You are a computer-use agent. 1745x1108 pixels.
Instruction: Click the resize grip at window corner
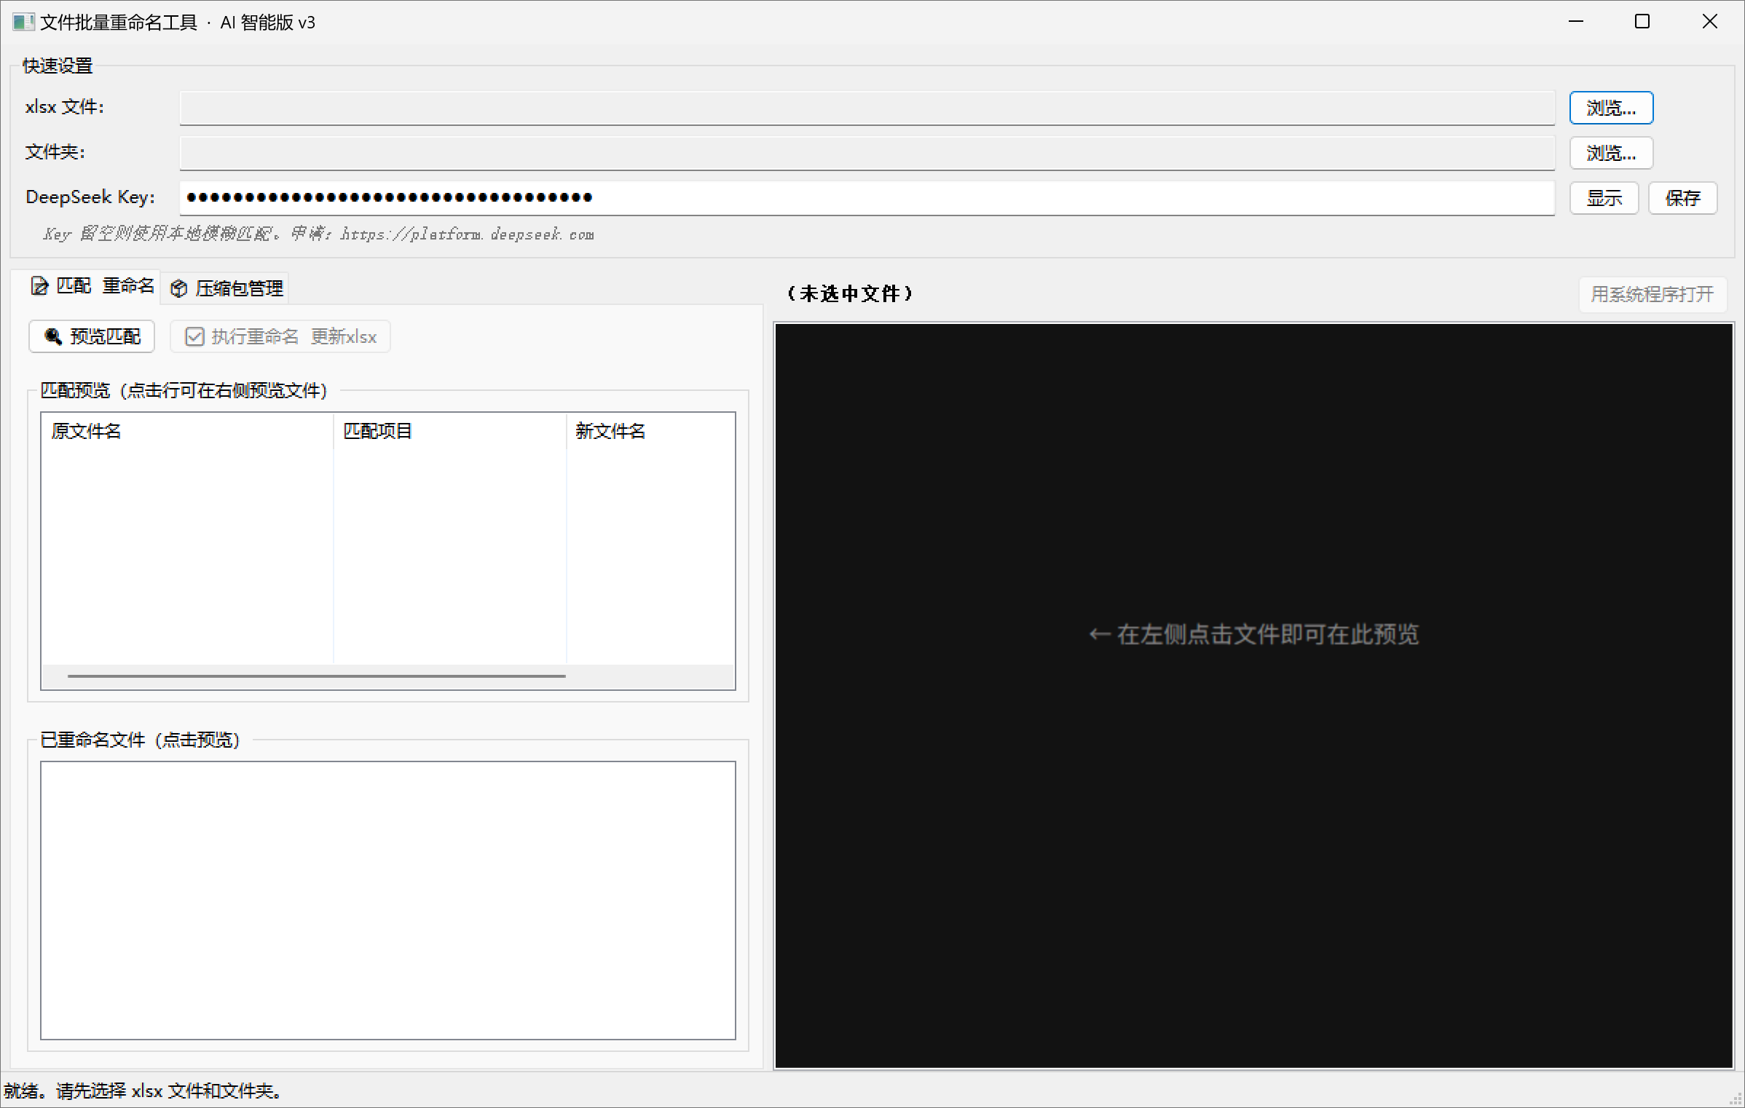(1736, 1099)
